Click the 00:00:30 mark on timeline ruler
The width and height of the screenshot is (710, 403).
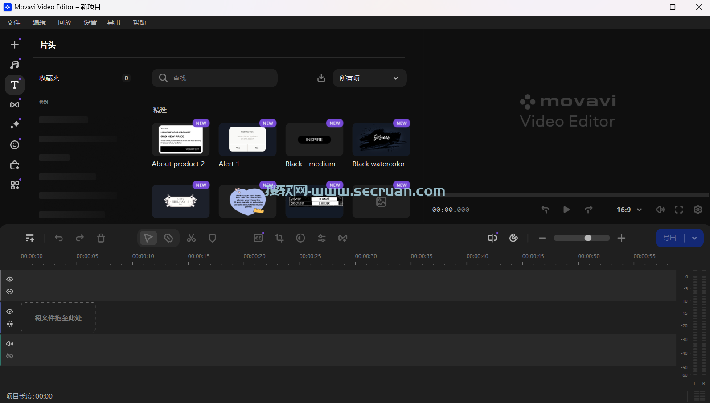[366, 256]
